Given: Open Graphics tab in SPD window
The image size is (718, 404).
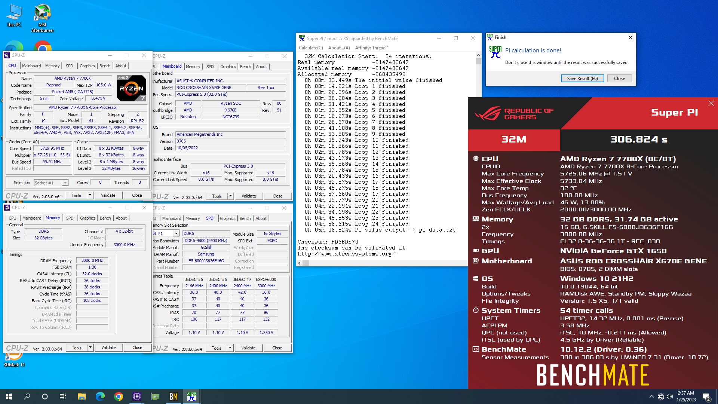Looking at the screenshot, I should coord(228,218).
